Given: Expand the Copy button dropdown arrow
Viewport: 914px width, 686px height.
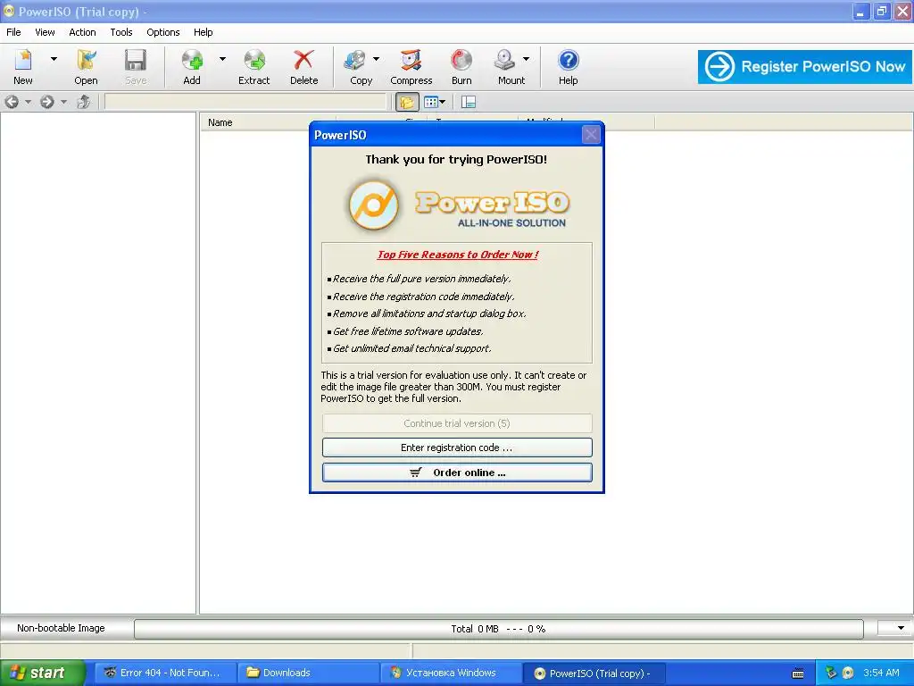Looking at the screenshot, I should pos(376,59).
